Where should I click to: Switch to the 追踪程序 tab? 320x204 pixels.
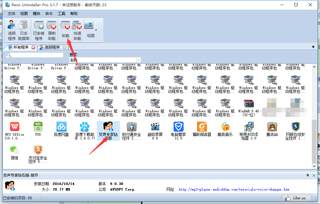click(52, 47)
